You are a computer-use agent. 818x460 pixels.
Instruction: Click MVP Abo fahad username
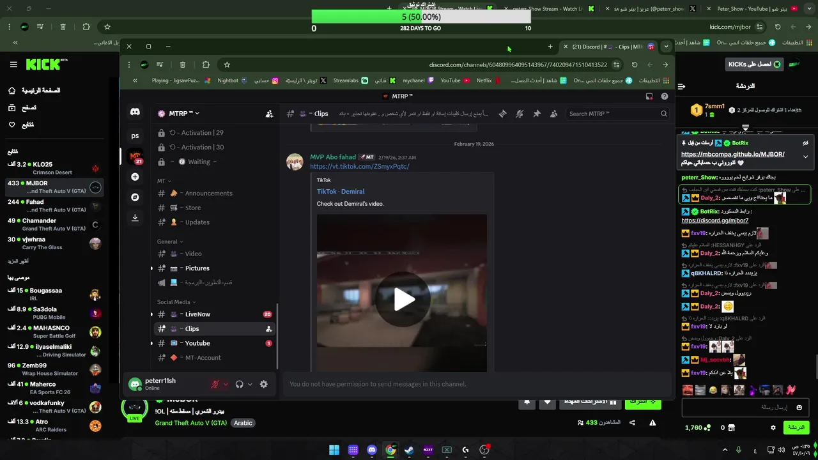coord(333,157)
